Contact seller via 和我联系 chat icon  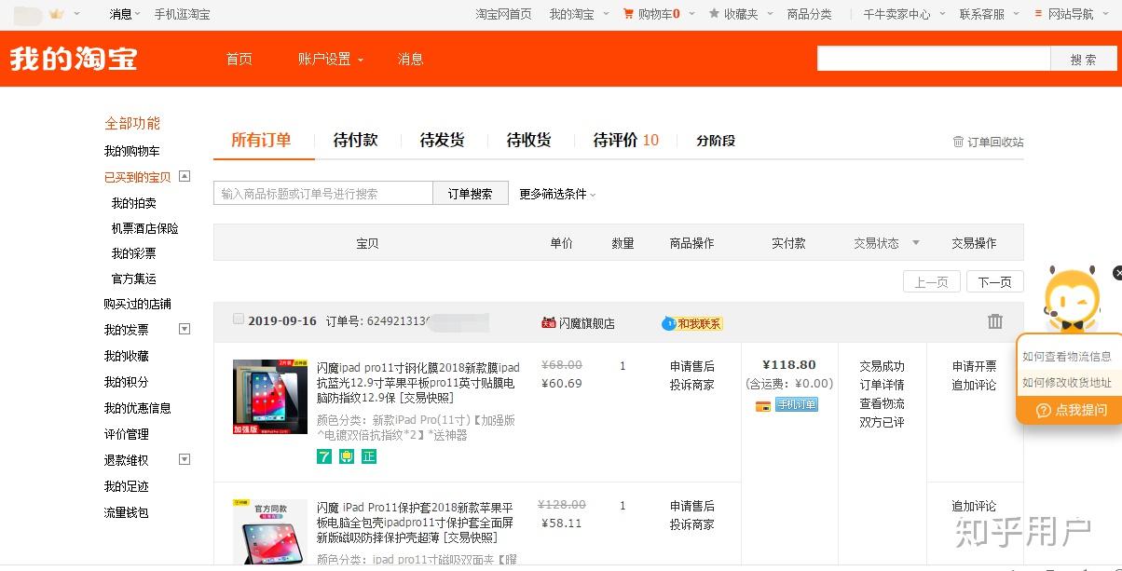click(x=691, y=323)
